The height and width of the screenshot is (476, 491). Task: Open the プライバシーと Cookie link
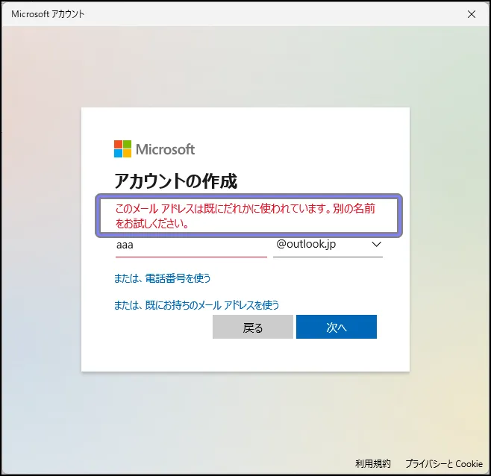444,464
